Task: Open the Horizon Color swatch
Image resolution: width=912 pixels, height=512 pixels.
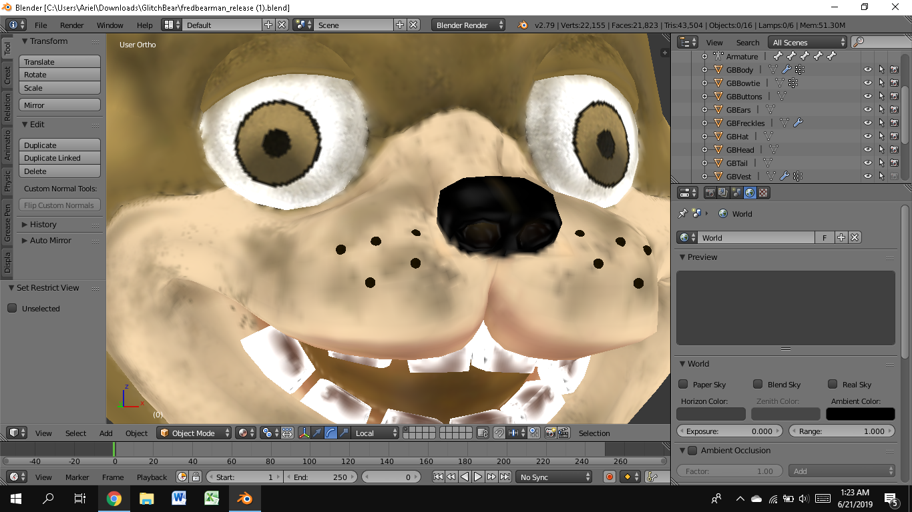Action: 711,414
